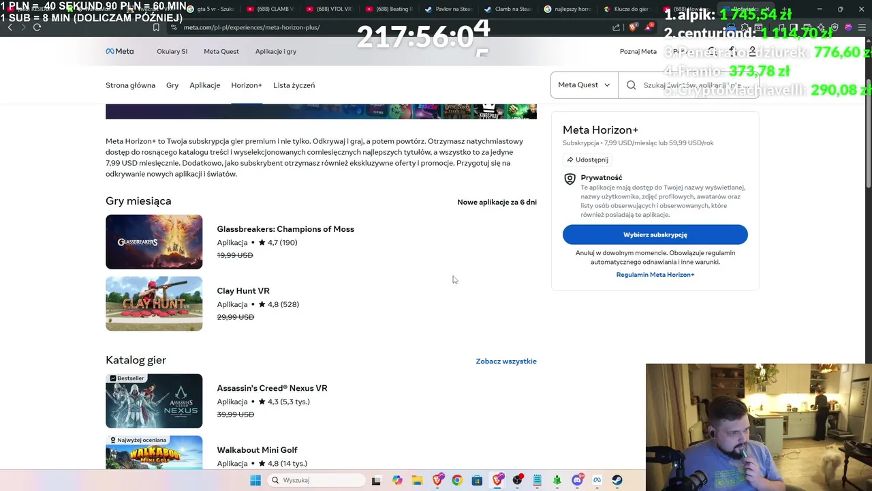Open Lista życzeń
Image resolution: width=872 pixels, height=491 pixels.
tap(294, 85)
